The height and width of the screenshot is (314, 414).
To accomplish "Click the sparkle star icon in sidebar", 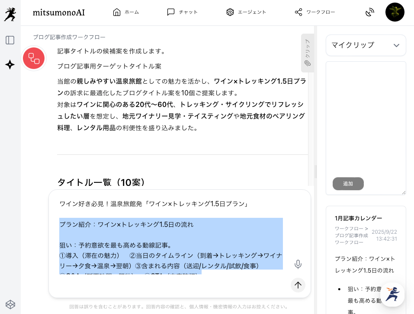I will [x=10, y=65].
